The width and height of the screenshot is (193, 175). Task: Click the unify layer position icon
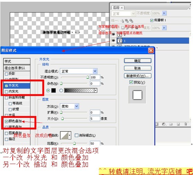(x=122, y=21)
